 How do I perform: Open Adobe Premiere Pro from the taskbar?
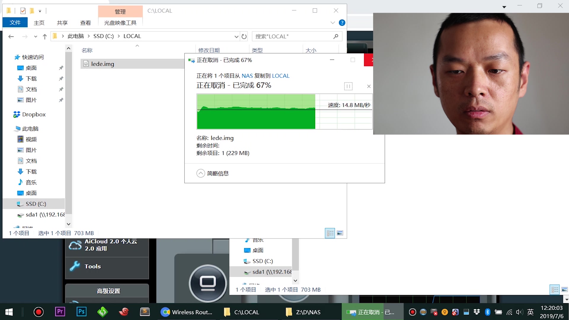tap(60, 312)
